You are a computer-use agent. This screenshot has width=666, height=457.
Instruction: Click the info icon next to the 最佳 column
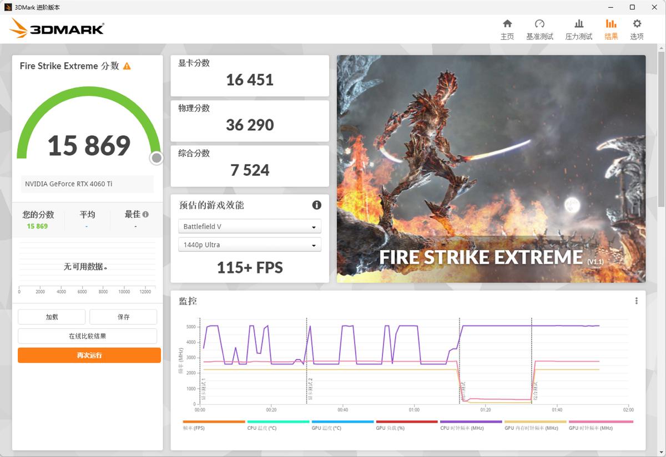pos(144,214)
